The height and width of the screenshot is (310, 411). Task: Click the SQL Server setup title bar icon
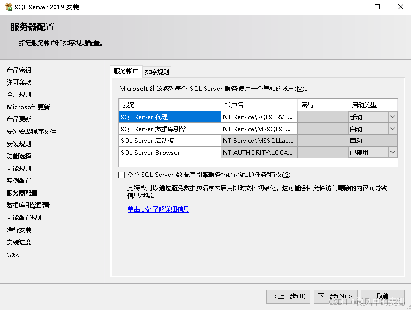click(8, 7)
